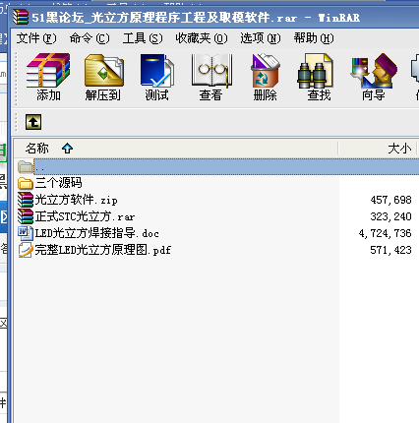Open the 帮助(H) help menu

point(314,38)
